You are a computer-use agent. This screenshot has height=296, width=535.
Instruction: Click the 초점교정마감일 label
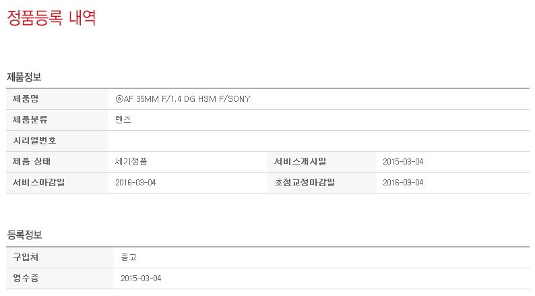[305, 182]
